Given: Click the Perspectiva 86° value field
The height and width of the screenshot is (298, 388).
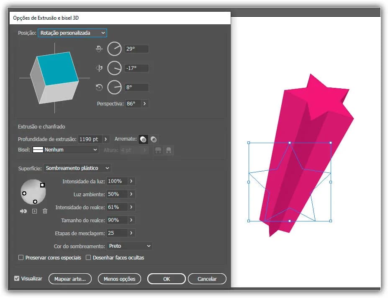Looking at the screenshot, I should pyautogui.click(x=133, y=103).
